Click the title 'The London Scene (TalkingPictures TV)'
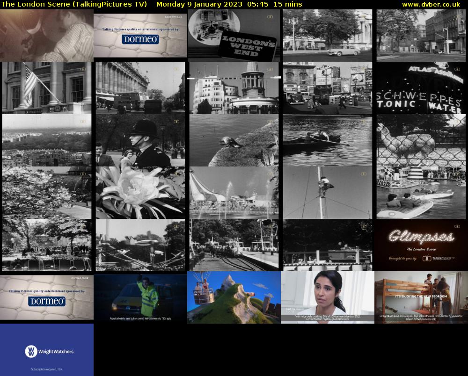The height and width of the screenshot is (376, 468). pos(74,5)
